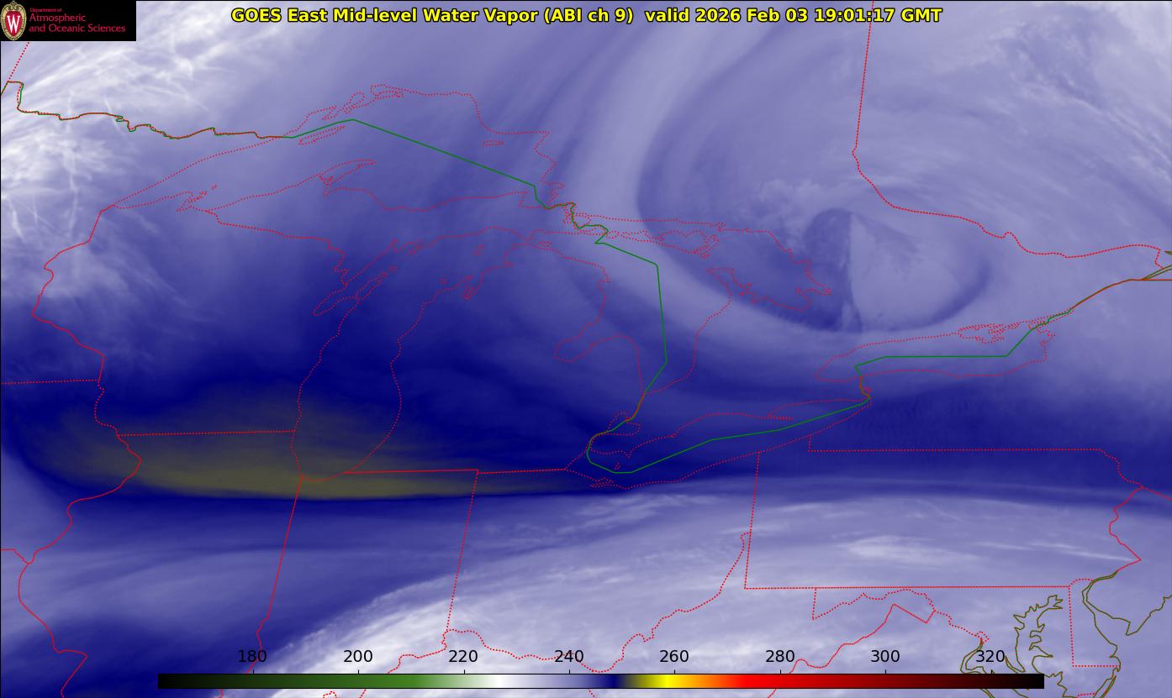Select the 260 colorbar tick label
The image size is (1172, 698).
coord(674,657)
